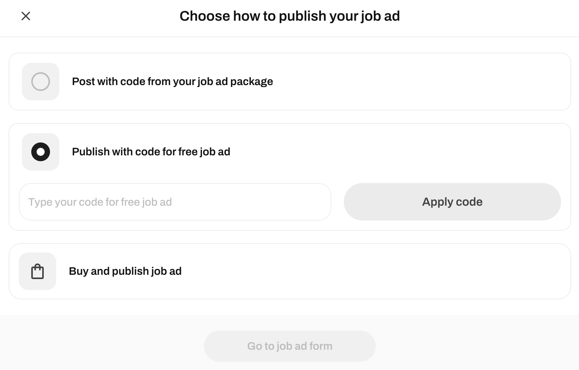Click the "Publish with code for free job ad" label

[151, 152]
